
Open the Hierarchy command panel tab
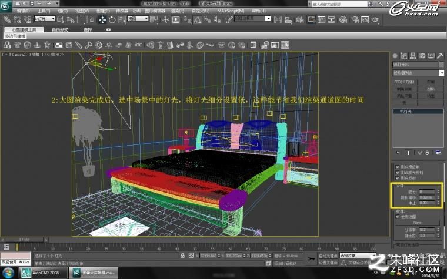tap(412, 56)
